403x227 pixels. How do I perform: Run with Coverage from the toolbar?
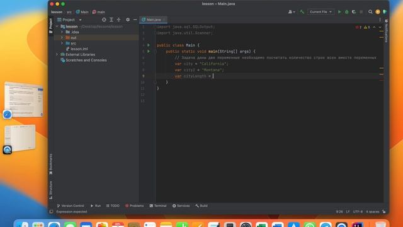tap(354, 12)
